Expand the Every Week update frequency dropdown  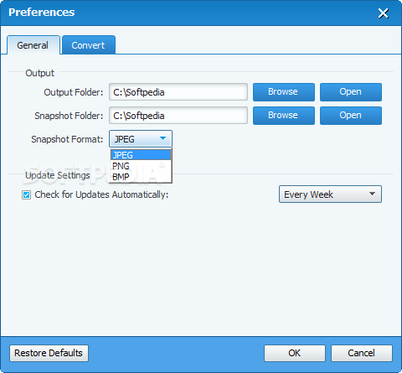(330, 194)
